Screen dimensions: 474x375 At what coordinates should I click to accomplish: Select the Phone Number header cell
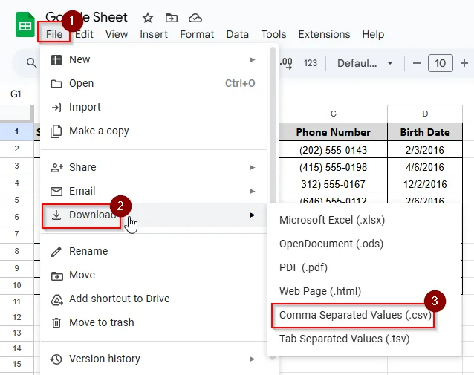(333, 132)
